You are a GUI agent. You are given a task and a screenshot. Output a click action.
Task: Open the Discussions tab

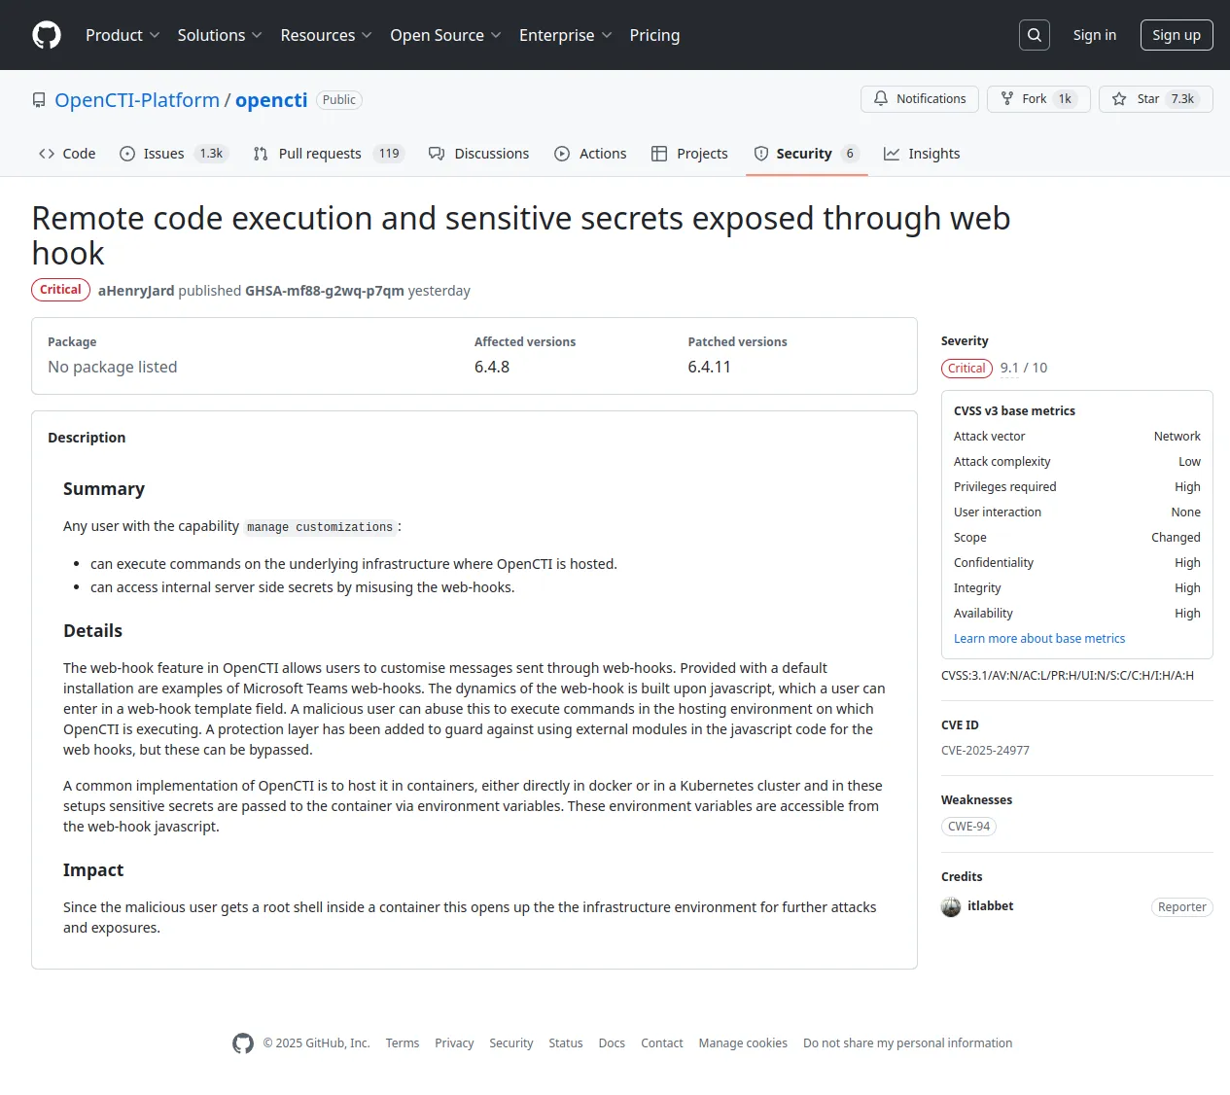479,154
